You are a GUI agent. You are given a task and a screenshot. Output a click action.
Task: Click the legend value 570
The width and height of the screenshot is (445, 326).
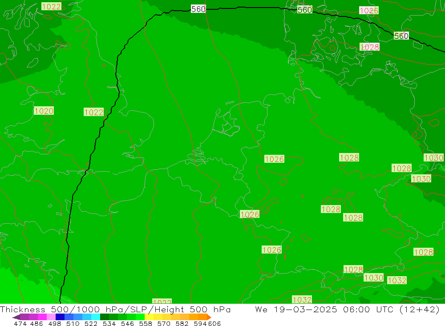164,323
